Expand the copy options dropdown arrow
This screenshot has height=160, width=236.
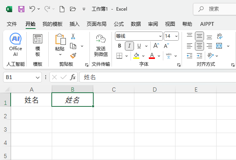coord(82,46)
